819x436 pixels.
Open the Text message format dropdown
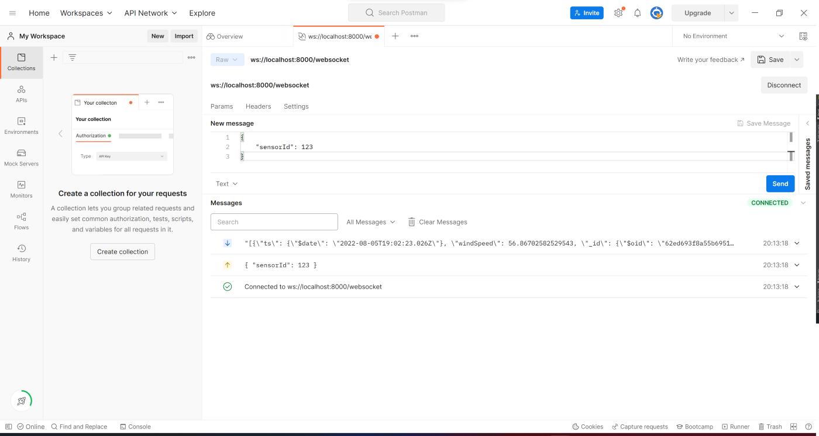pyautogui.click(x=226, y=184)
